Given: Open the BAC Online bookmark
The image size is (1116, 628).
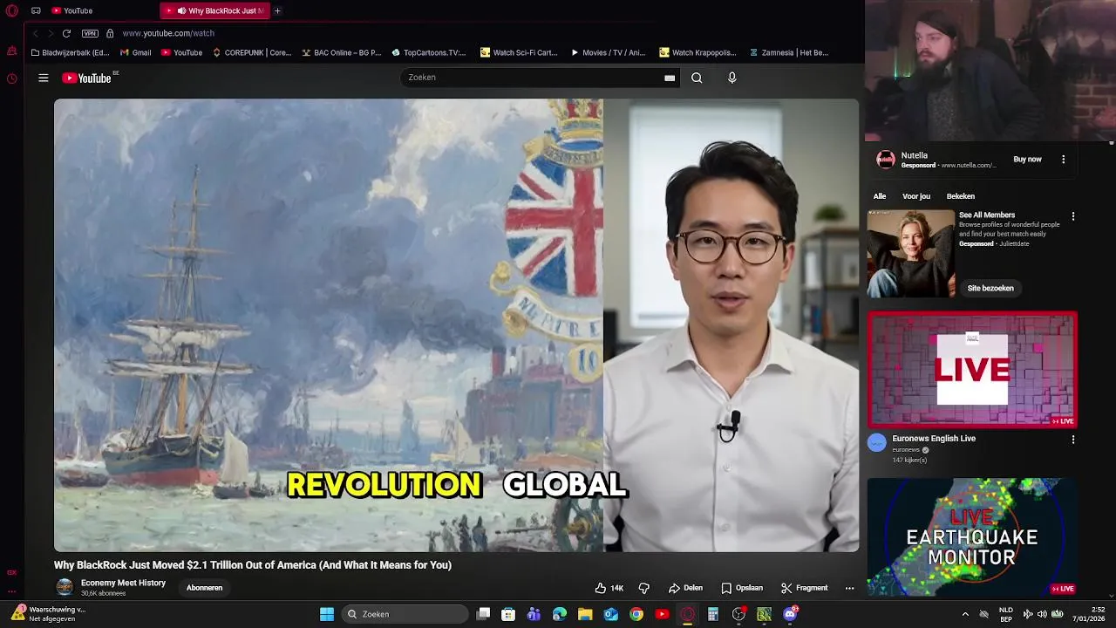Looking at the screenshot, I should tap(342, 52).
